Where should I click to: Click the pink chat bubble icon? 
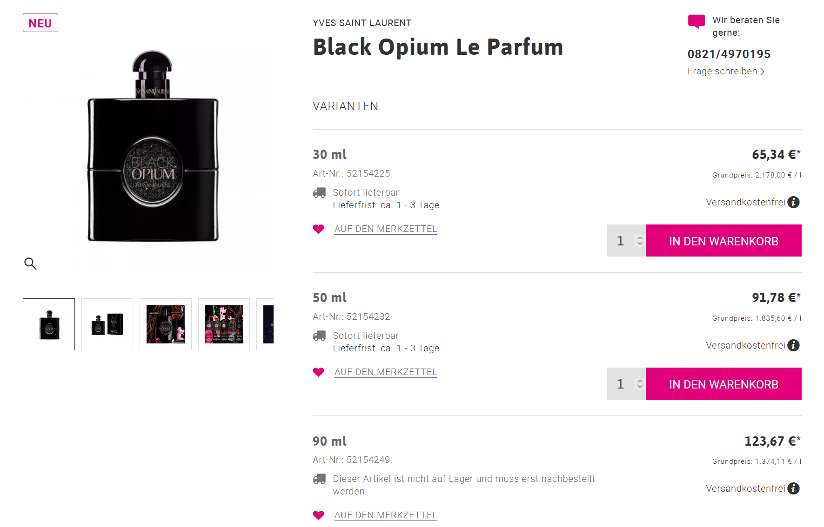point(697,21)
